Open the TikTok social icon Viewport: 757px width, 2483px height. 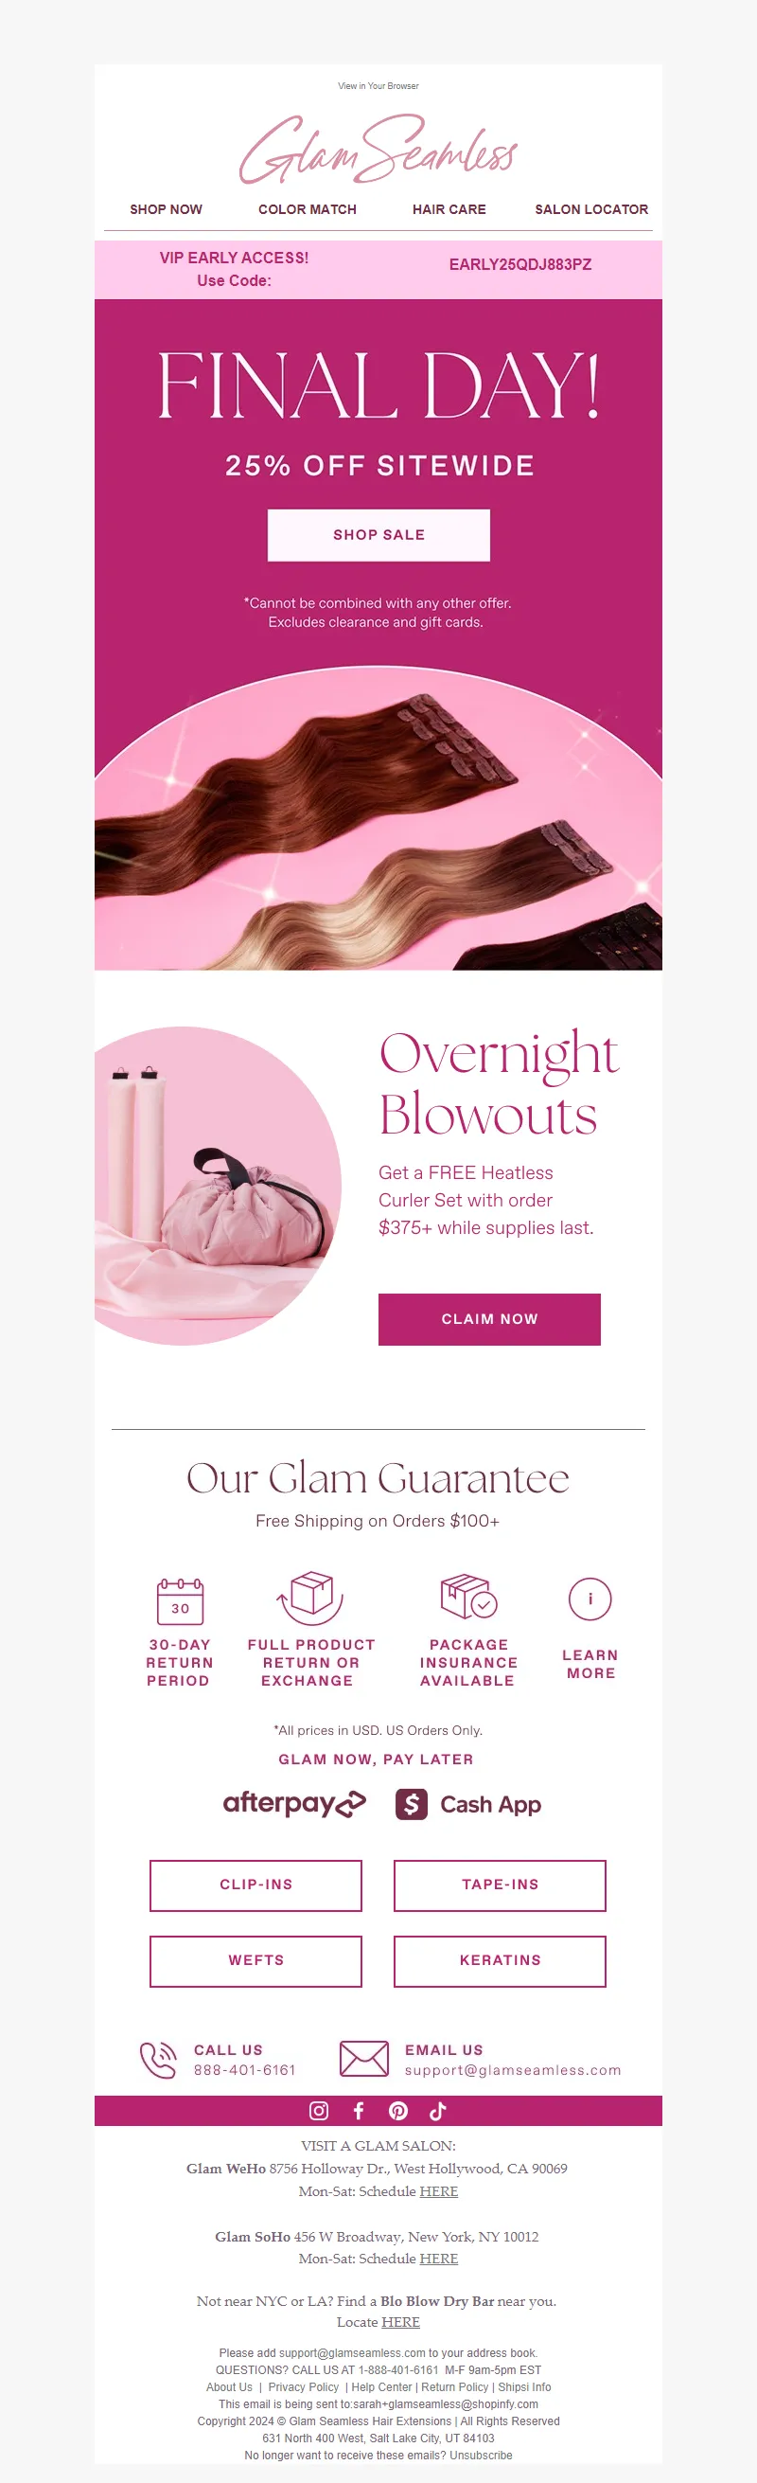[x=437, y=2110]
